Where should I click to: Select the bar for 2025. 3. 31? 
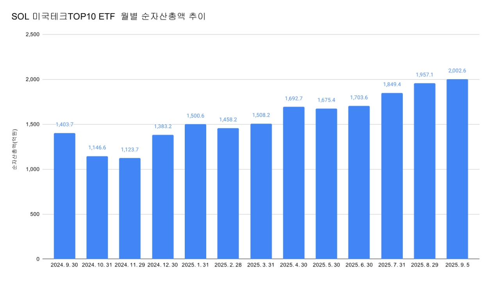click(x=261, y=191)
